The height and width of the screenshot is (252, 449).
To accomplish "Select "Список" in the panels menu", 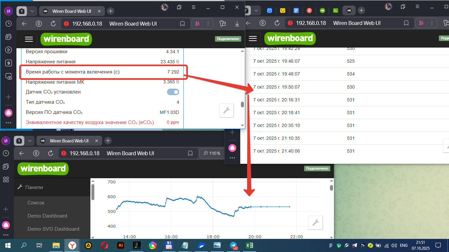I will [x=36, y=203].
